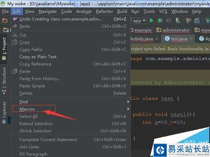Open Paste from History dialog
210x157 pixels.
tap(71, 79)
